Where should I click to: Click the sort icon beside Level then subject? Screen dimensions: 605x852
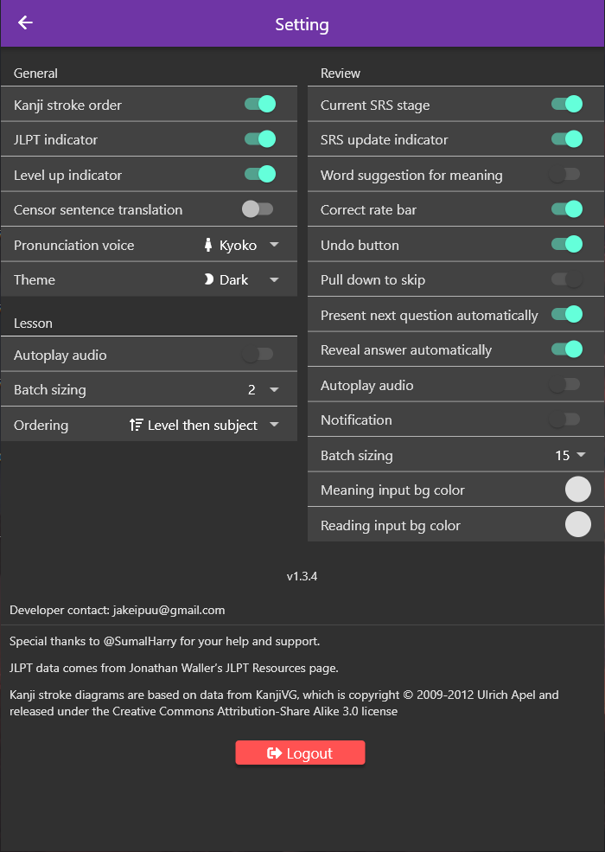click(136, 425)
